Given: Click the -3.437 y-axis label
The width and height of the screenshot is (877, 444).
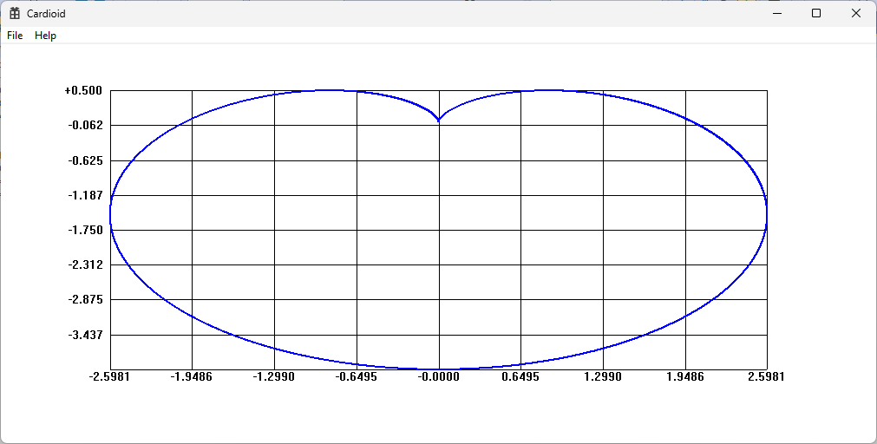Looking at the screenshot, I should (86, 335).
